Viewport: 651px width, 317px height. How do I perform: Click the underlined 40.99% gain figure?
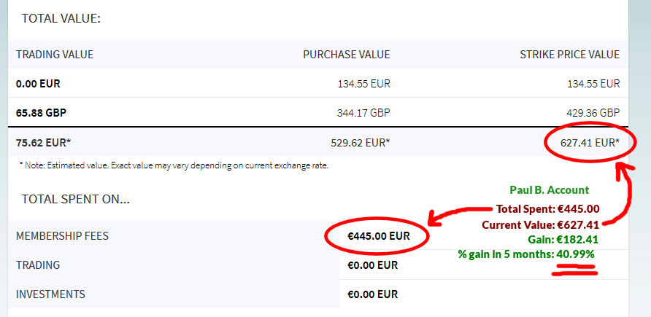(575, 254)
